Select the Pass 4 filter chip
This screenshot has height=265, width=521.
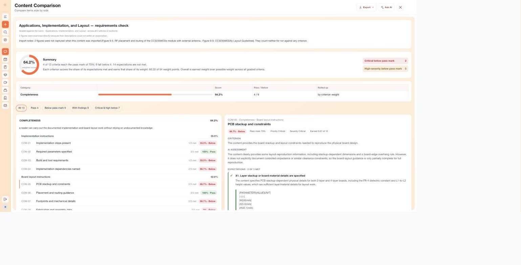(35, 108)
